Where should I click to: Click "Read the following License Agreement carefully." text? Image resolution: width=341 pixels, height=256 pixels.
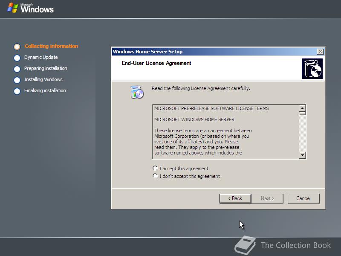(201, 88)
